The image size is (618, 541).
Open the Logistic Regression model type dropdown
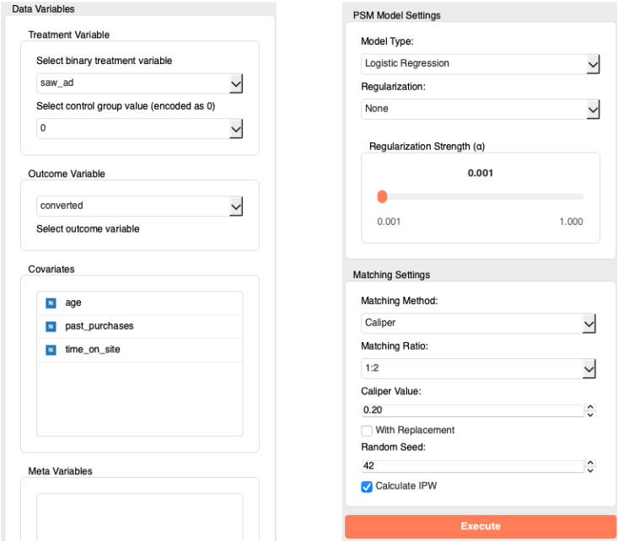pyautogui.click(x=480, y=64)
